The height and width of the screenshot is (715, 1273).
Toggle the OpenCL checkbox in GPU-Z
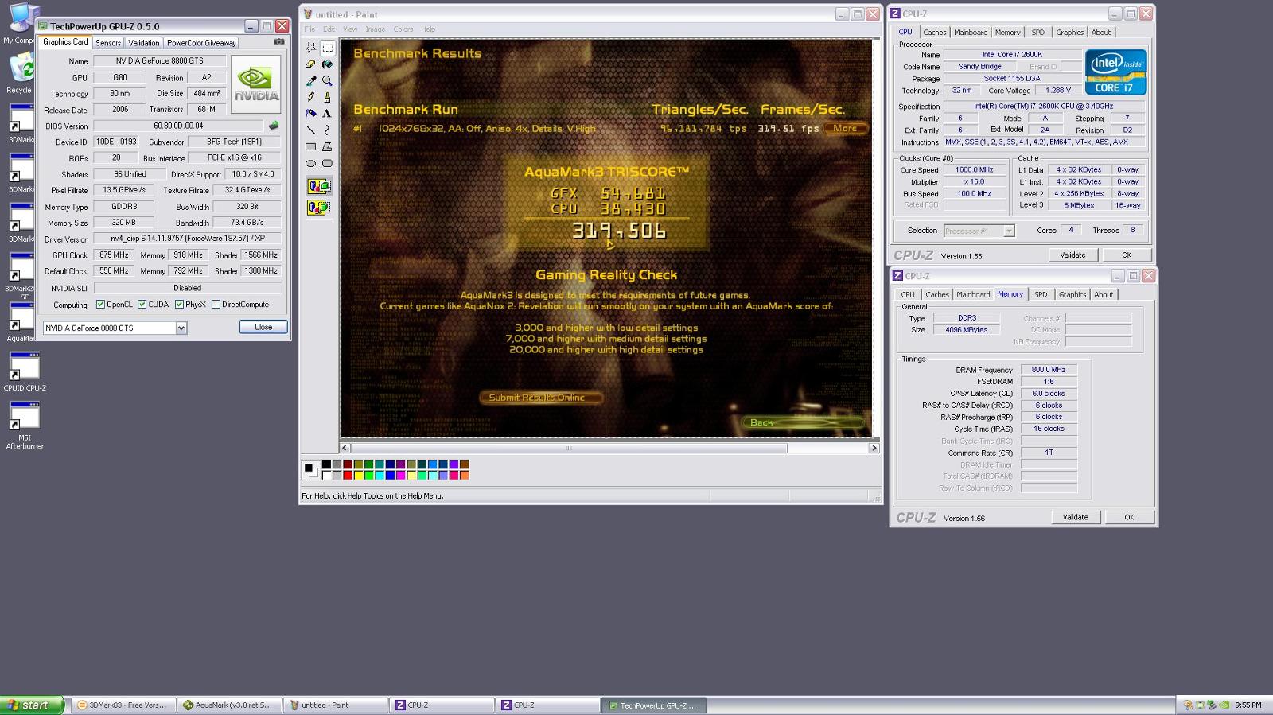point(100,305)
